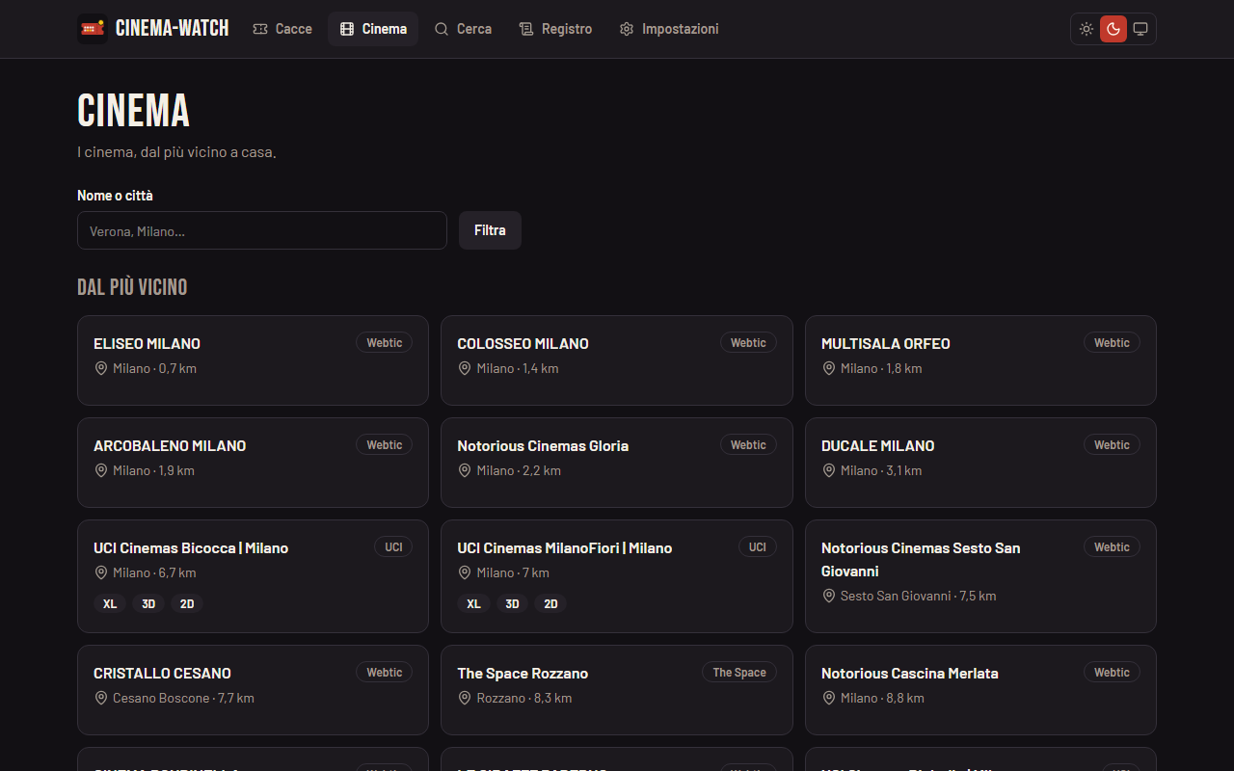Open the ARCOBALENO MILANO card

253,463
